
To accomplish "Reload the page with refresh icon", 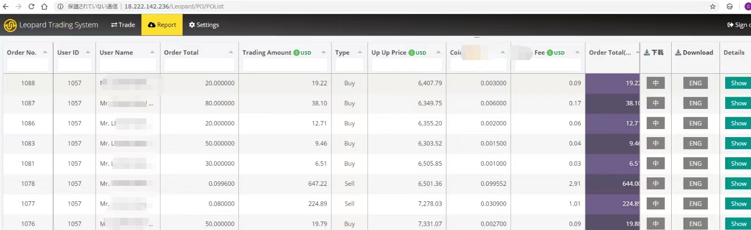I will (x=31, y=7).
